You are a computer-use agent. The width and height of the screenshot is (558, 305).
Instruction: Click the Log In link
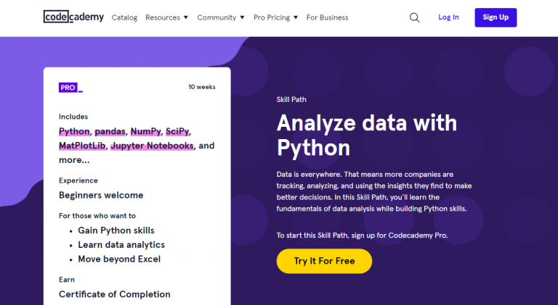(x=448, y=17)
